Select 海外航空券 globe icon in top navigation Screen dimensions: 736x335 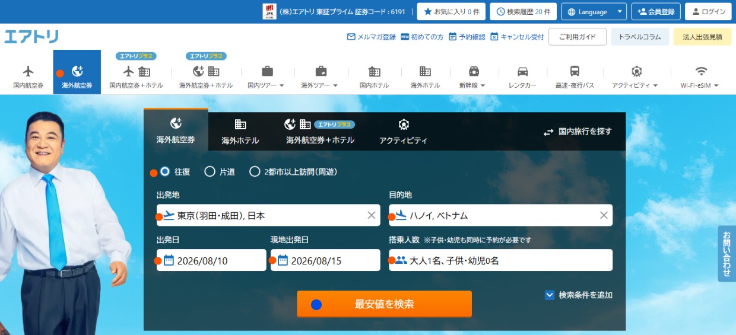point(77,72)
